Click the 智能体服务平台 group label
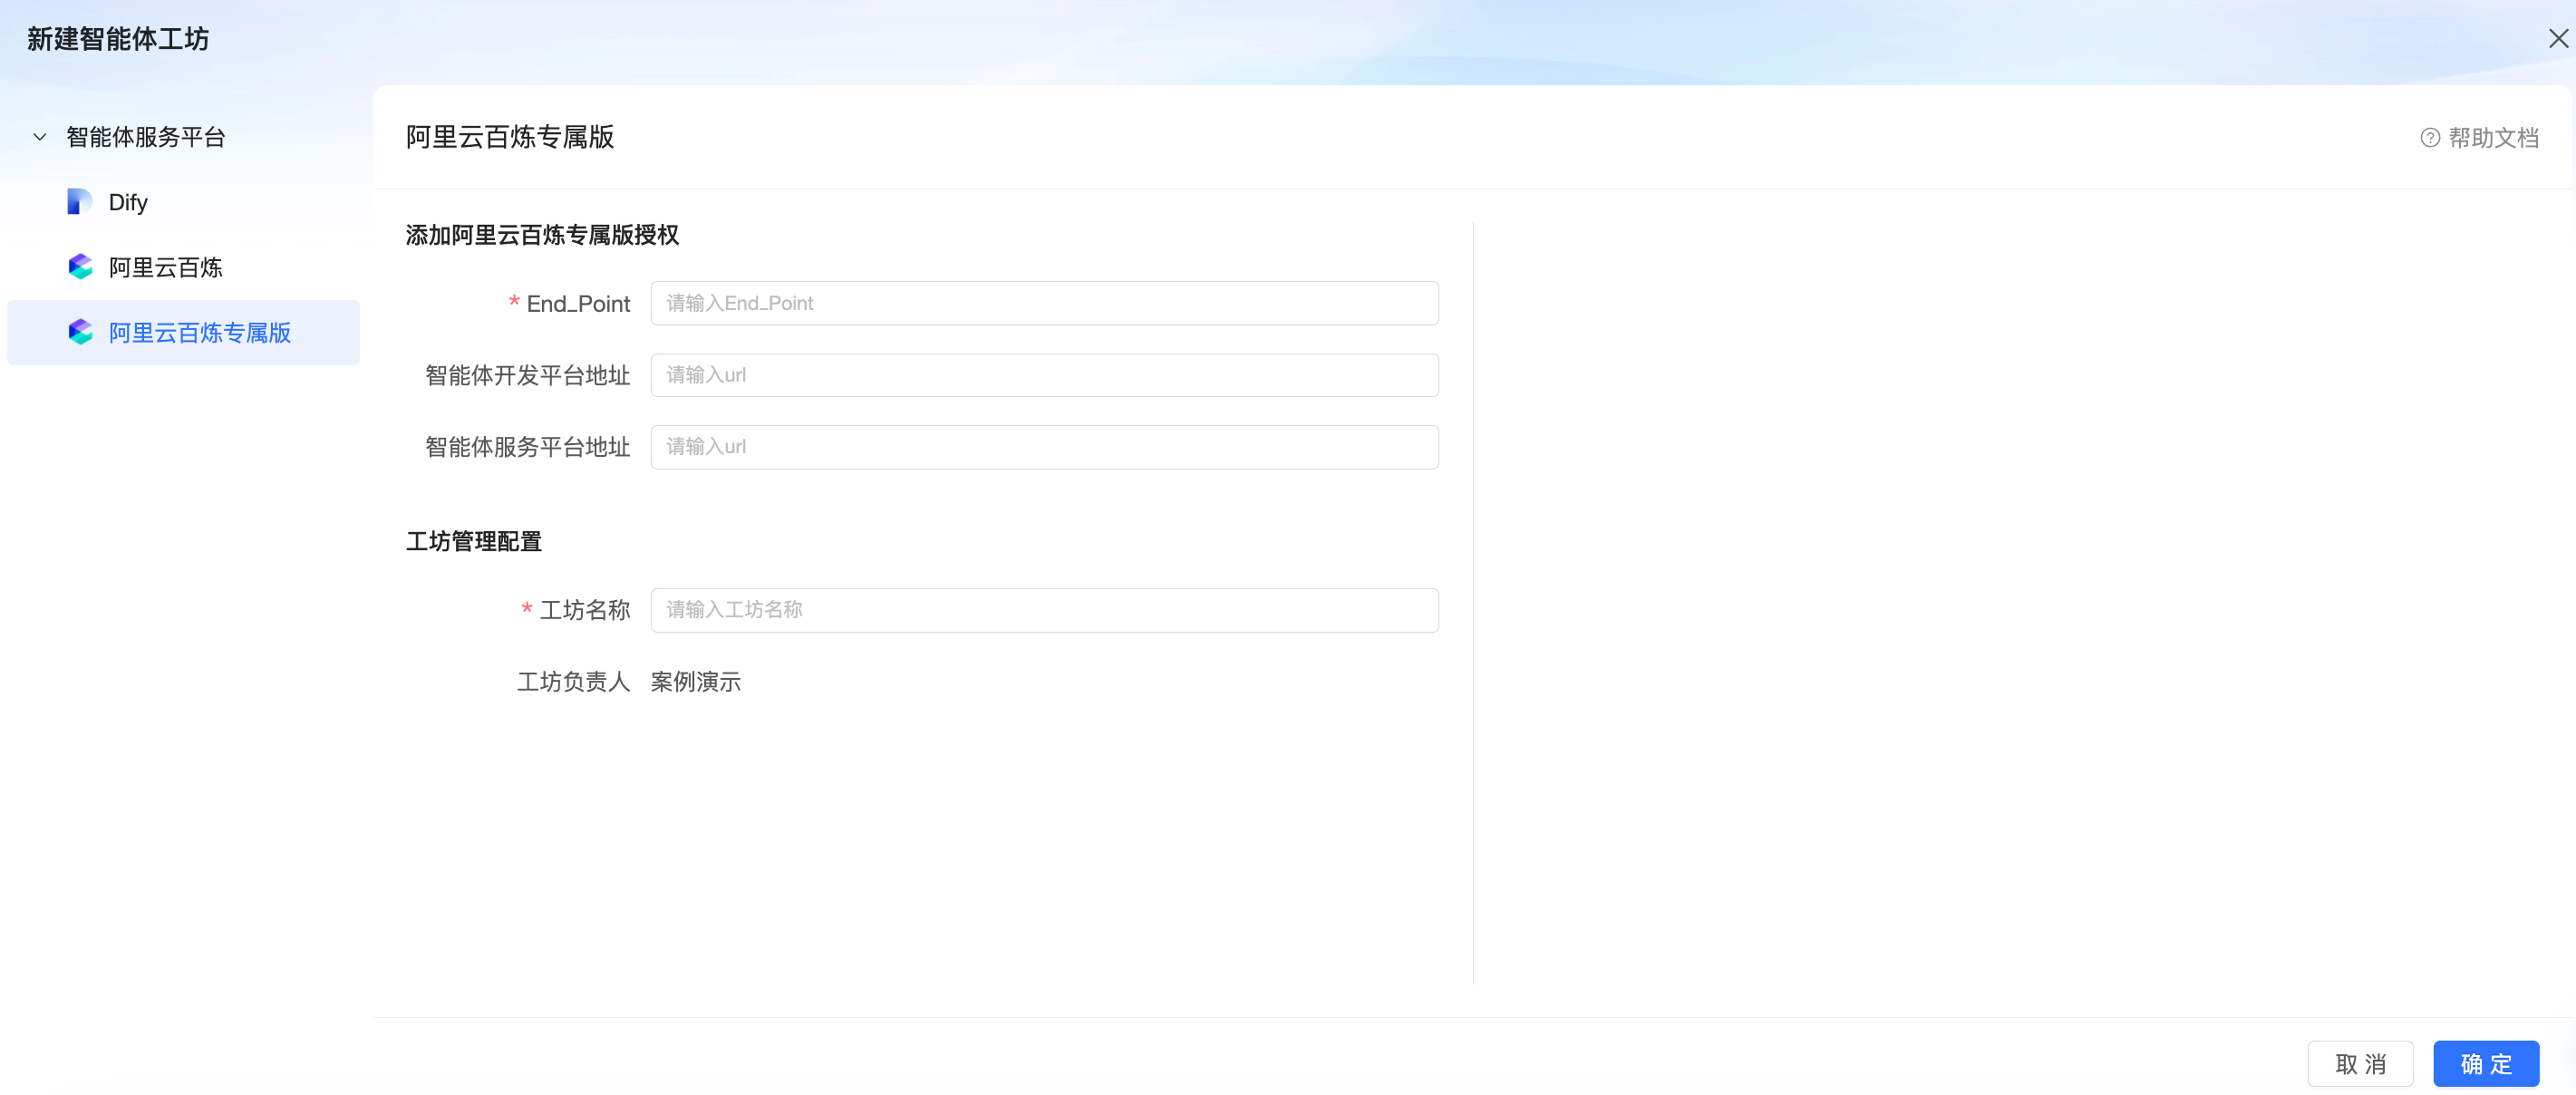Screen dimensions: 2576x1095 coord(146,137)
